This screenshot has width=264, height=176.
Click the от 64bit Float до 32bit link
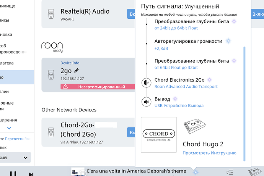176,68
